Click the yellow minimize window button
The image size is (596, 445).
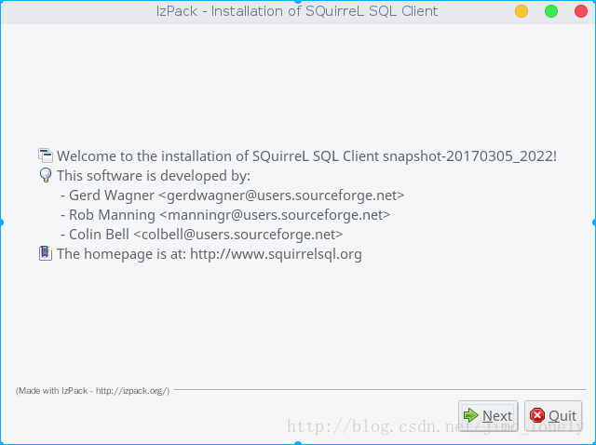[521, 11]
